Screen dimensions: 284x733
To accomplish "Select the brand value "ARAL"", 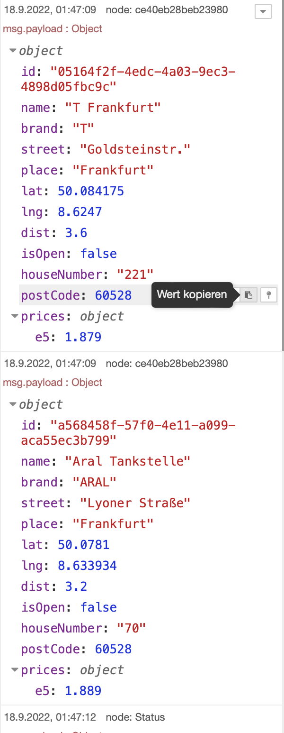I will [94, 482].
